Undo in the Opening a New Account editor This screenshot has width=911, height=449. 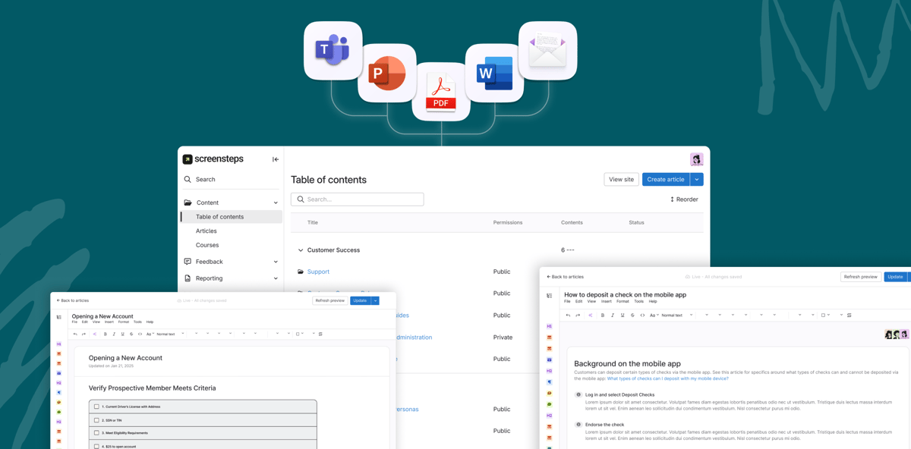click(75, 334)
